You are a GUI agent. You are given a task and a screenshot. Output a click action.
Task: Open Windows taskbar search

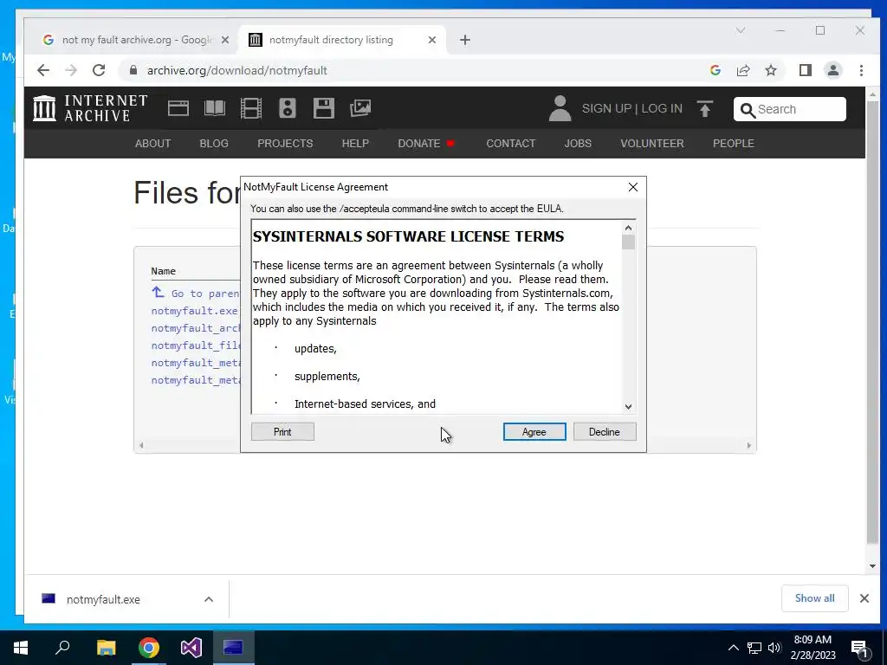click(x=62, y=648)
